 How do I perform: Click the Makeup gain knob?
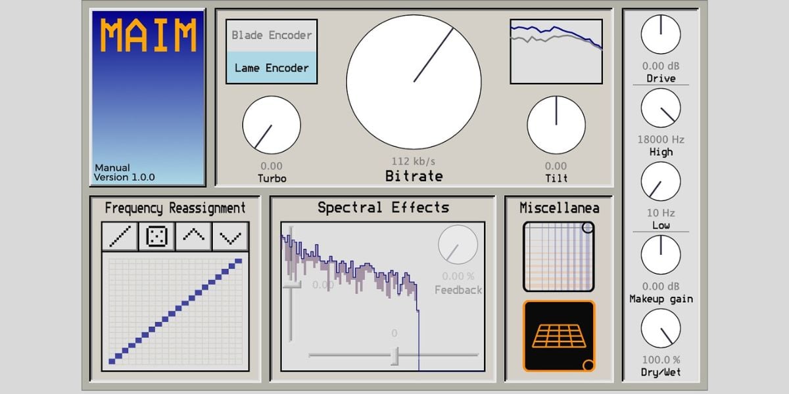point(661,255)
